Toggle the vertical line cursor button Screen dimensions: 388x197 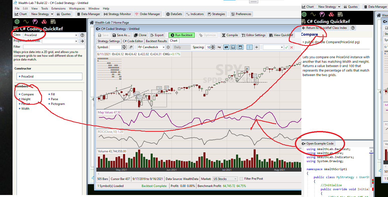(x=249, y=47)
